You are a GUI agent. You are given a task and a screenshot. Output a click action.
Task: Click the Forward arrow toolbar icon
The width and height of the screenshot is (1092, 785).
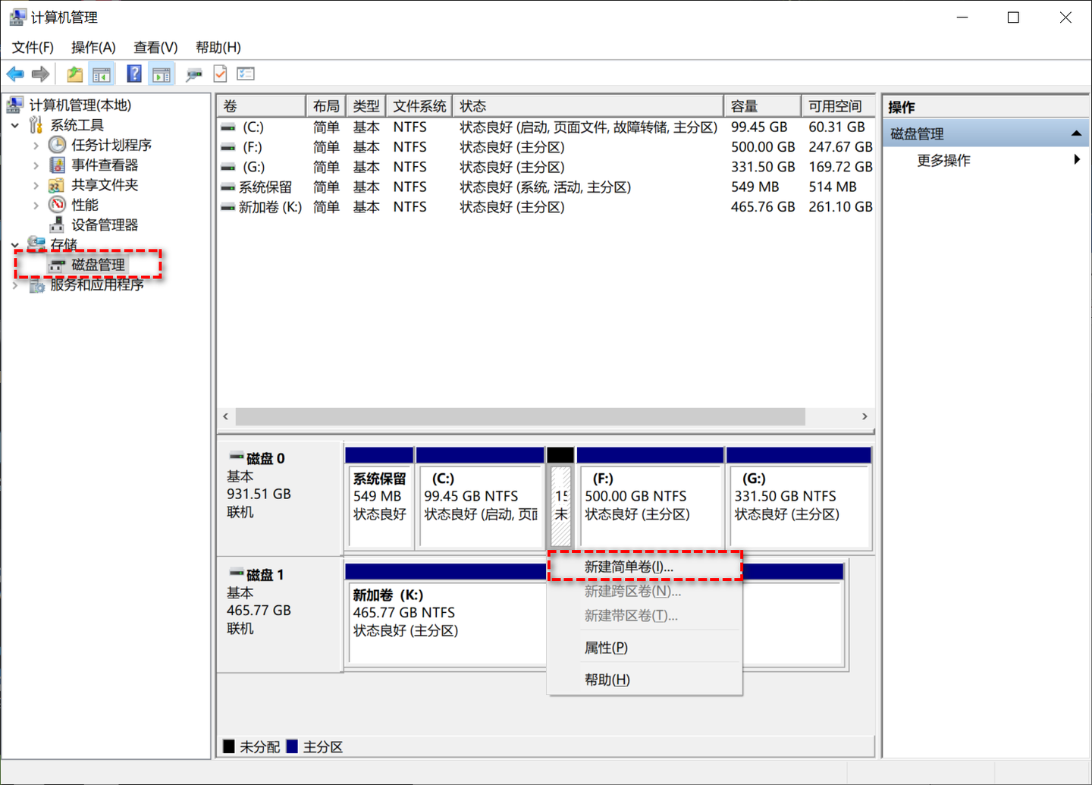[41, 74]
